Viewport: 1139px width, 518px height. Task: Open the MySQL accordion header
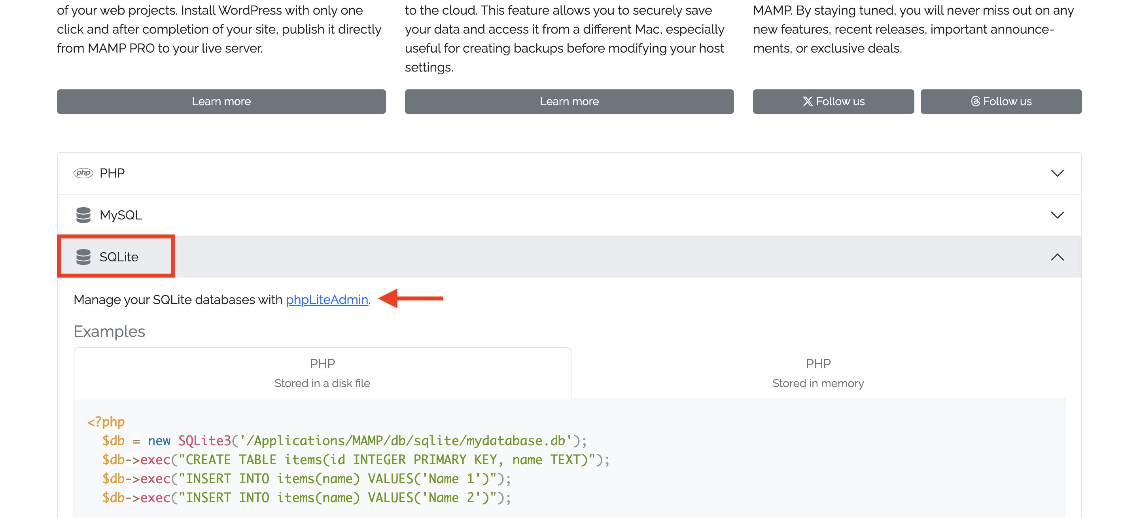[569, 215]
